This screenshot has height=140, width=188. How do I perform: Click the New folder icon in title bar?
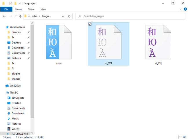[15, 3]
